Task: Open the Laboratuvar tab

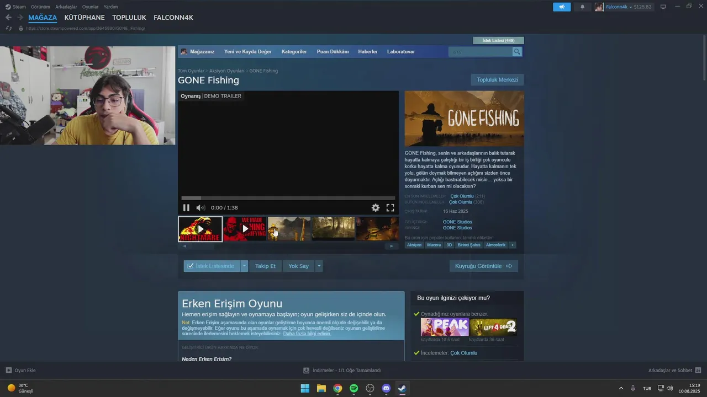Action: pos(401,52)
